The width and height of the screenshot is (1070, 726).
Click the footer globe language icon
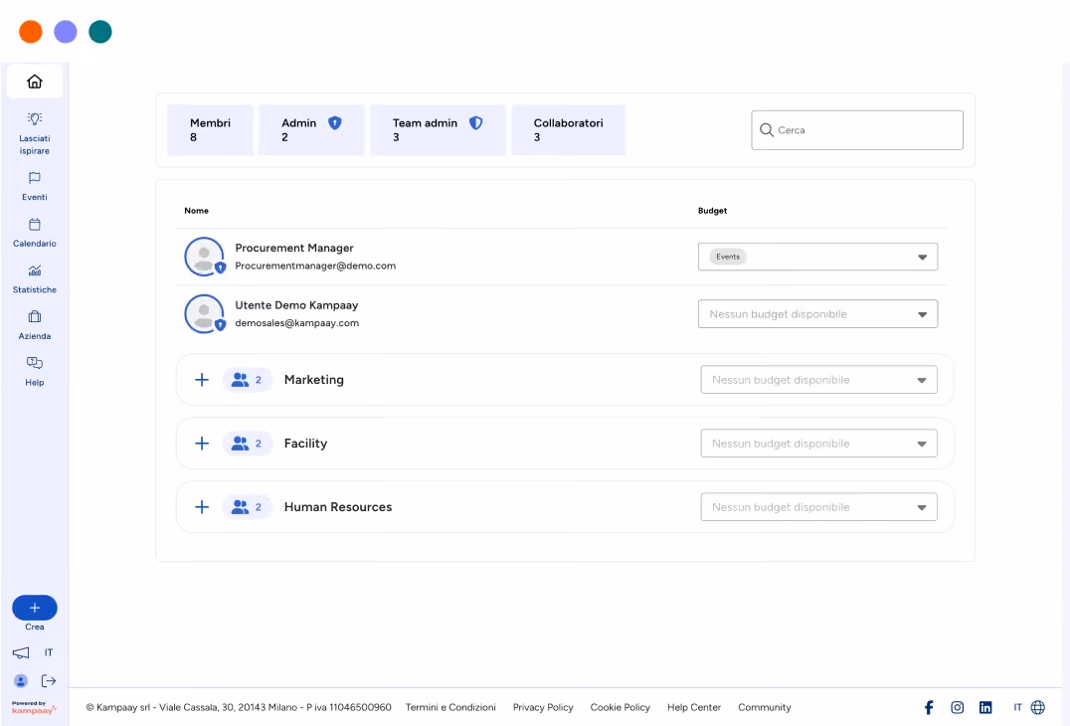[x=1038, y=707]
